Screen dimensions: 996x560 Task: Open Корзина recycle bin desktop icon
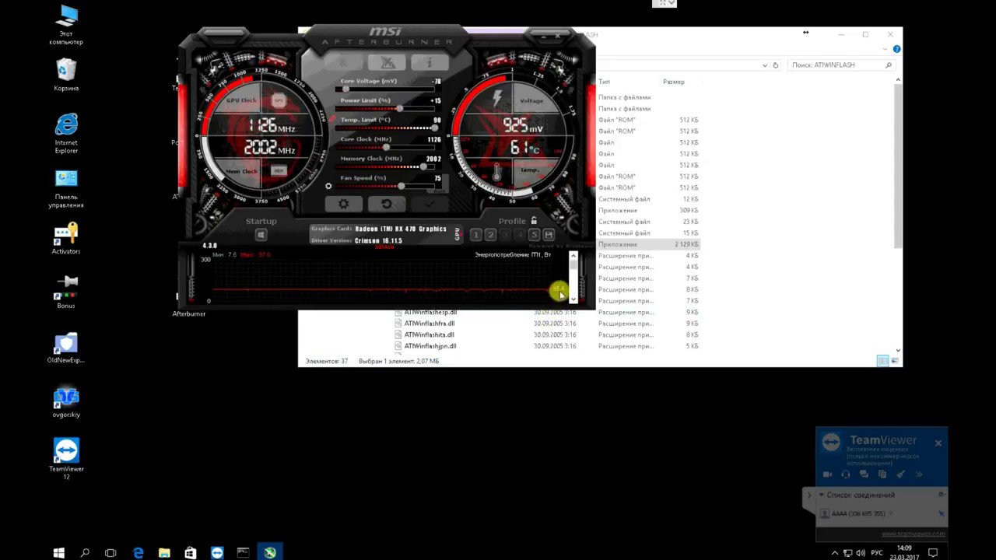click(x=66, y=75)
